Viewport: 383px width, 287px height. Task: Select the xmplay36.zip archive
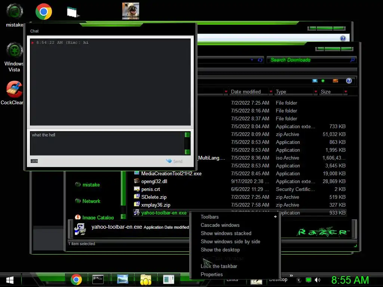pyautogui.click(x=156, y=205)
